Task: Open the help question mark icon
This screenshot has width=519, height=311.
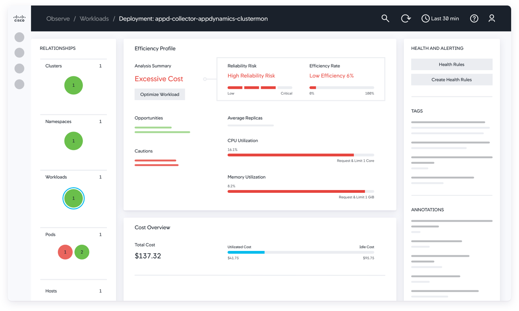Action: point(474,18)
